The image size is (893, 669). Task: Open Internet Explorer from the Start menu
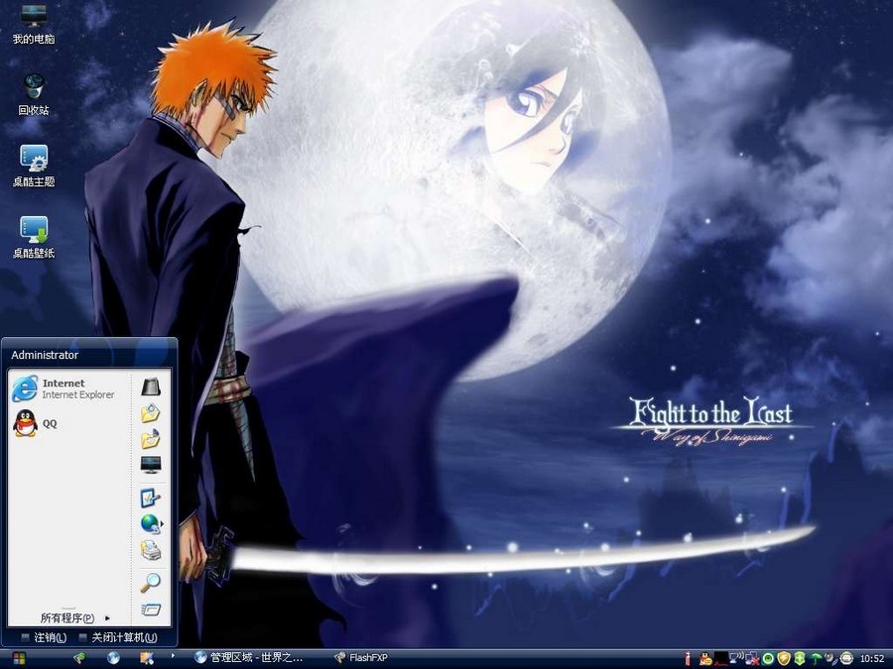click(x=60, y=389)
